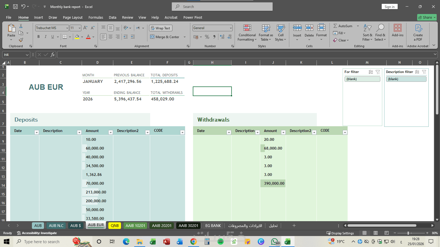This screenshot has height=247, width=440.
Task: Switch to the QNB sheet tab
Action: point(115,226)
